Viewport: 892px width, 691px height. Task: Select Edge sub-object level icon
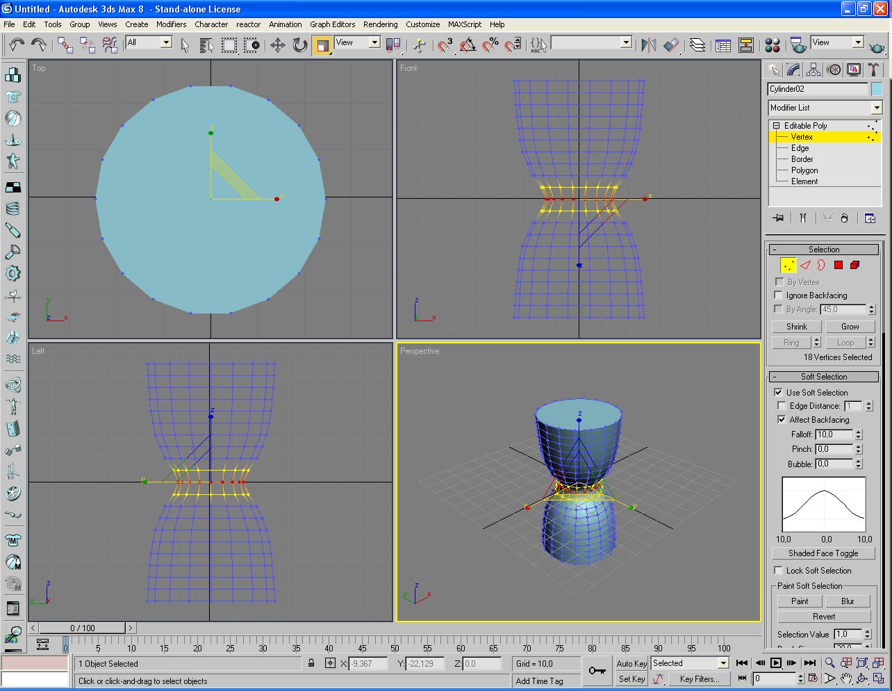coord(805,265)
